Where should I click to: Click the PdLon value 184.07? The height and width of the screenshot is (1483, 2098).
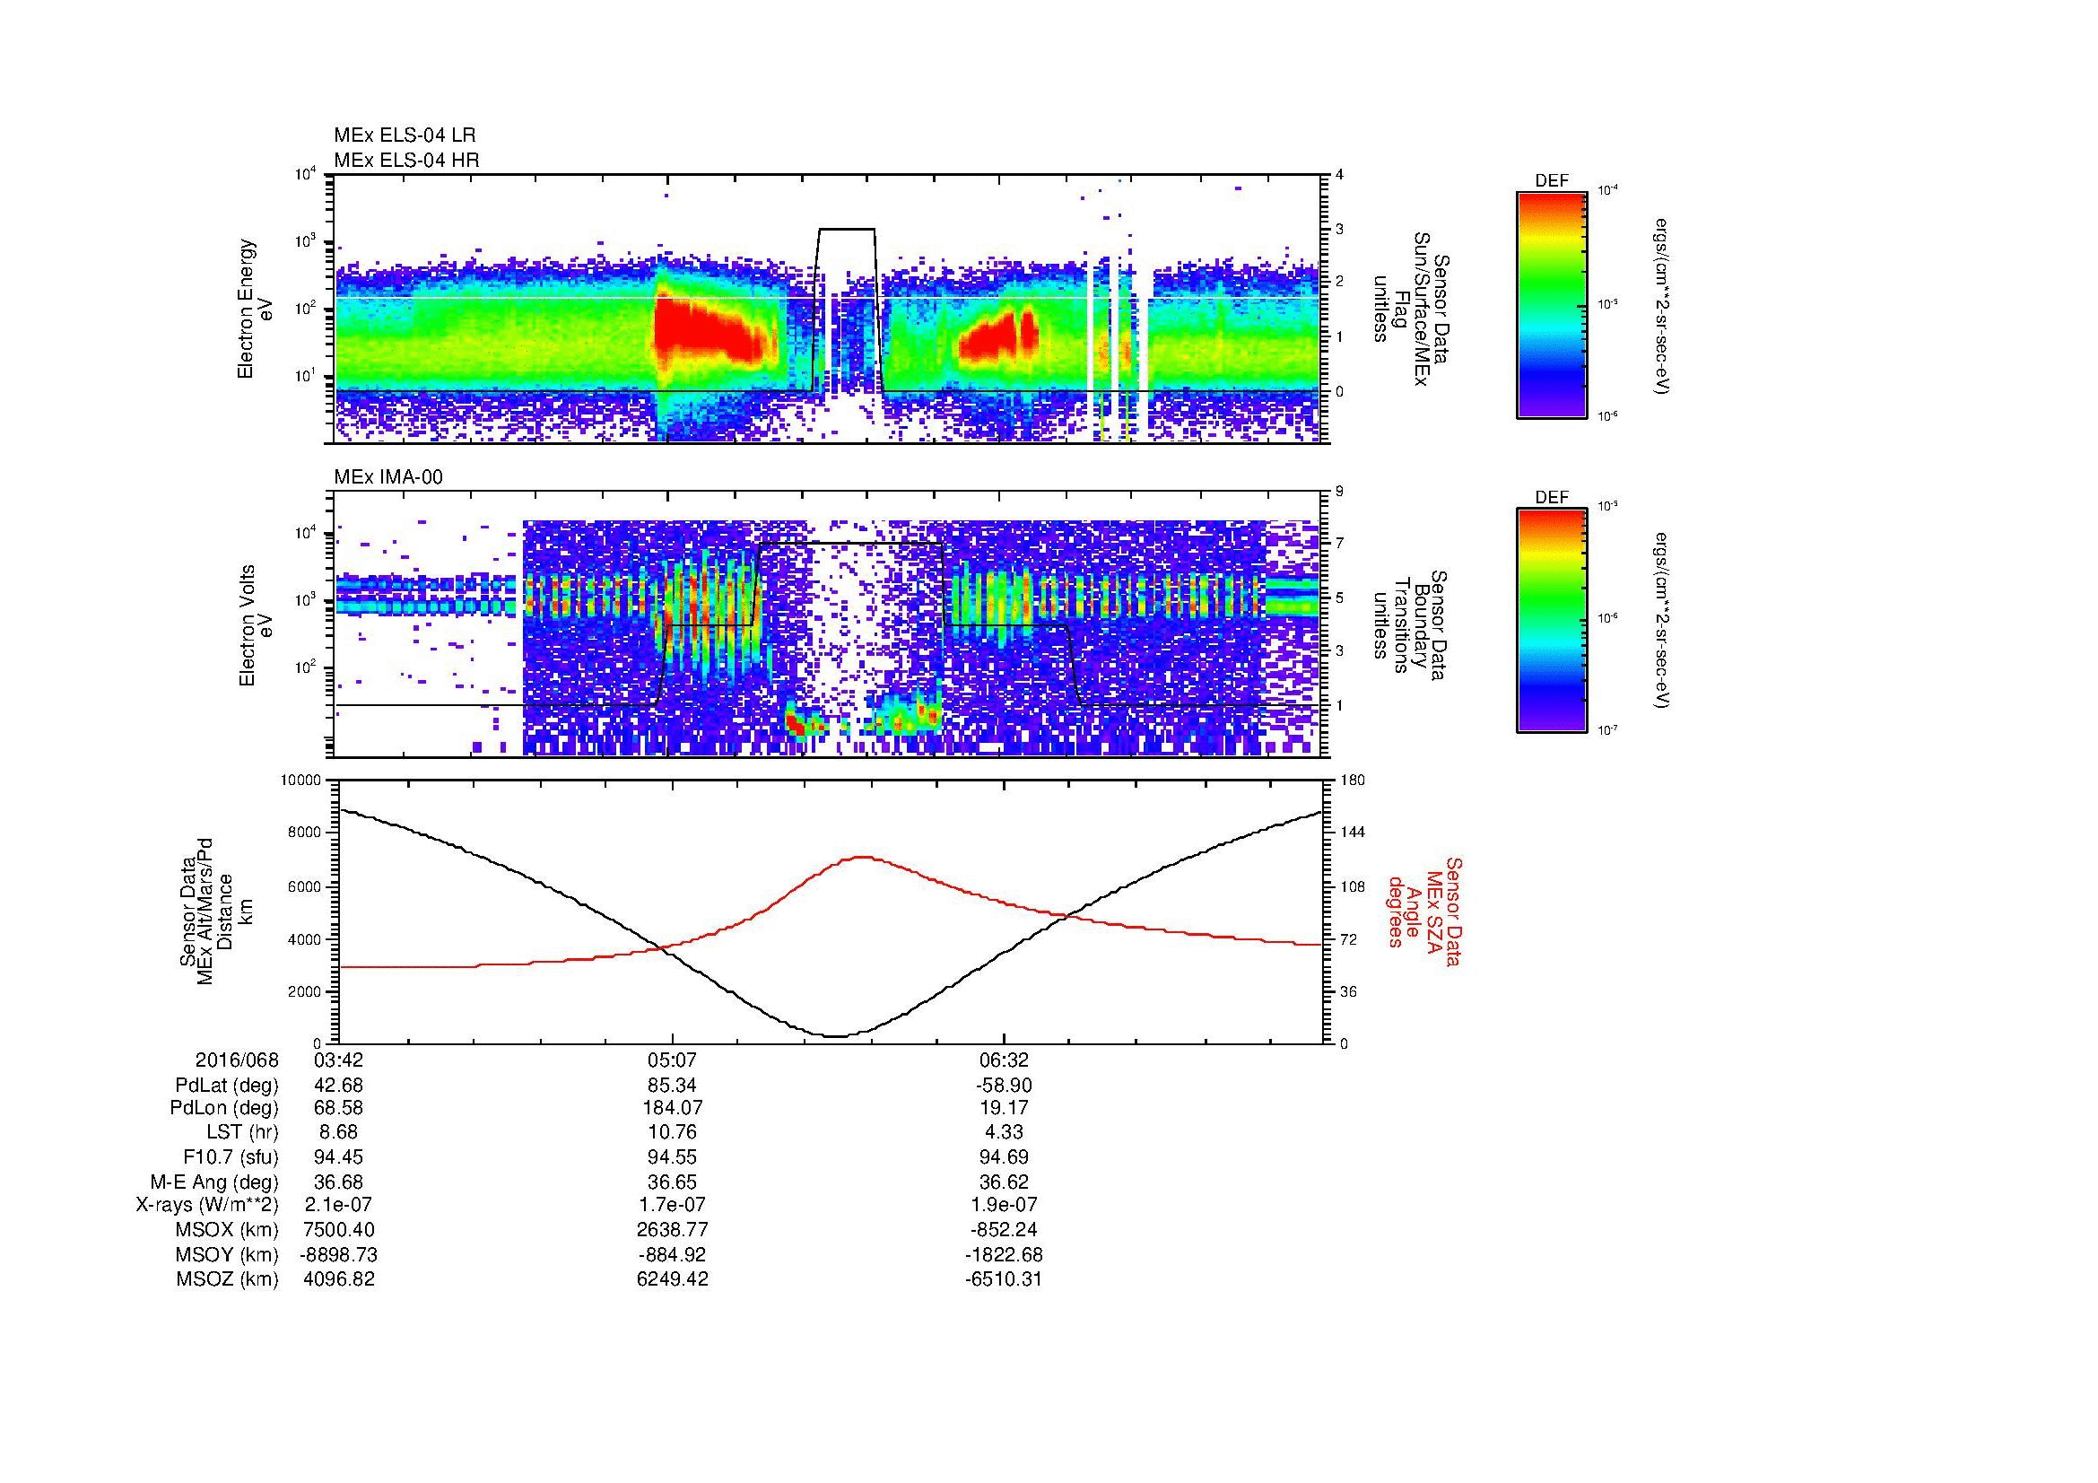pyautogui.click(x=673, y=1108)
